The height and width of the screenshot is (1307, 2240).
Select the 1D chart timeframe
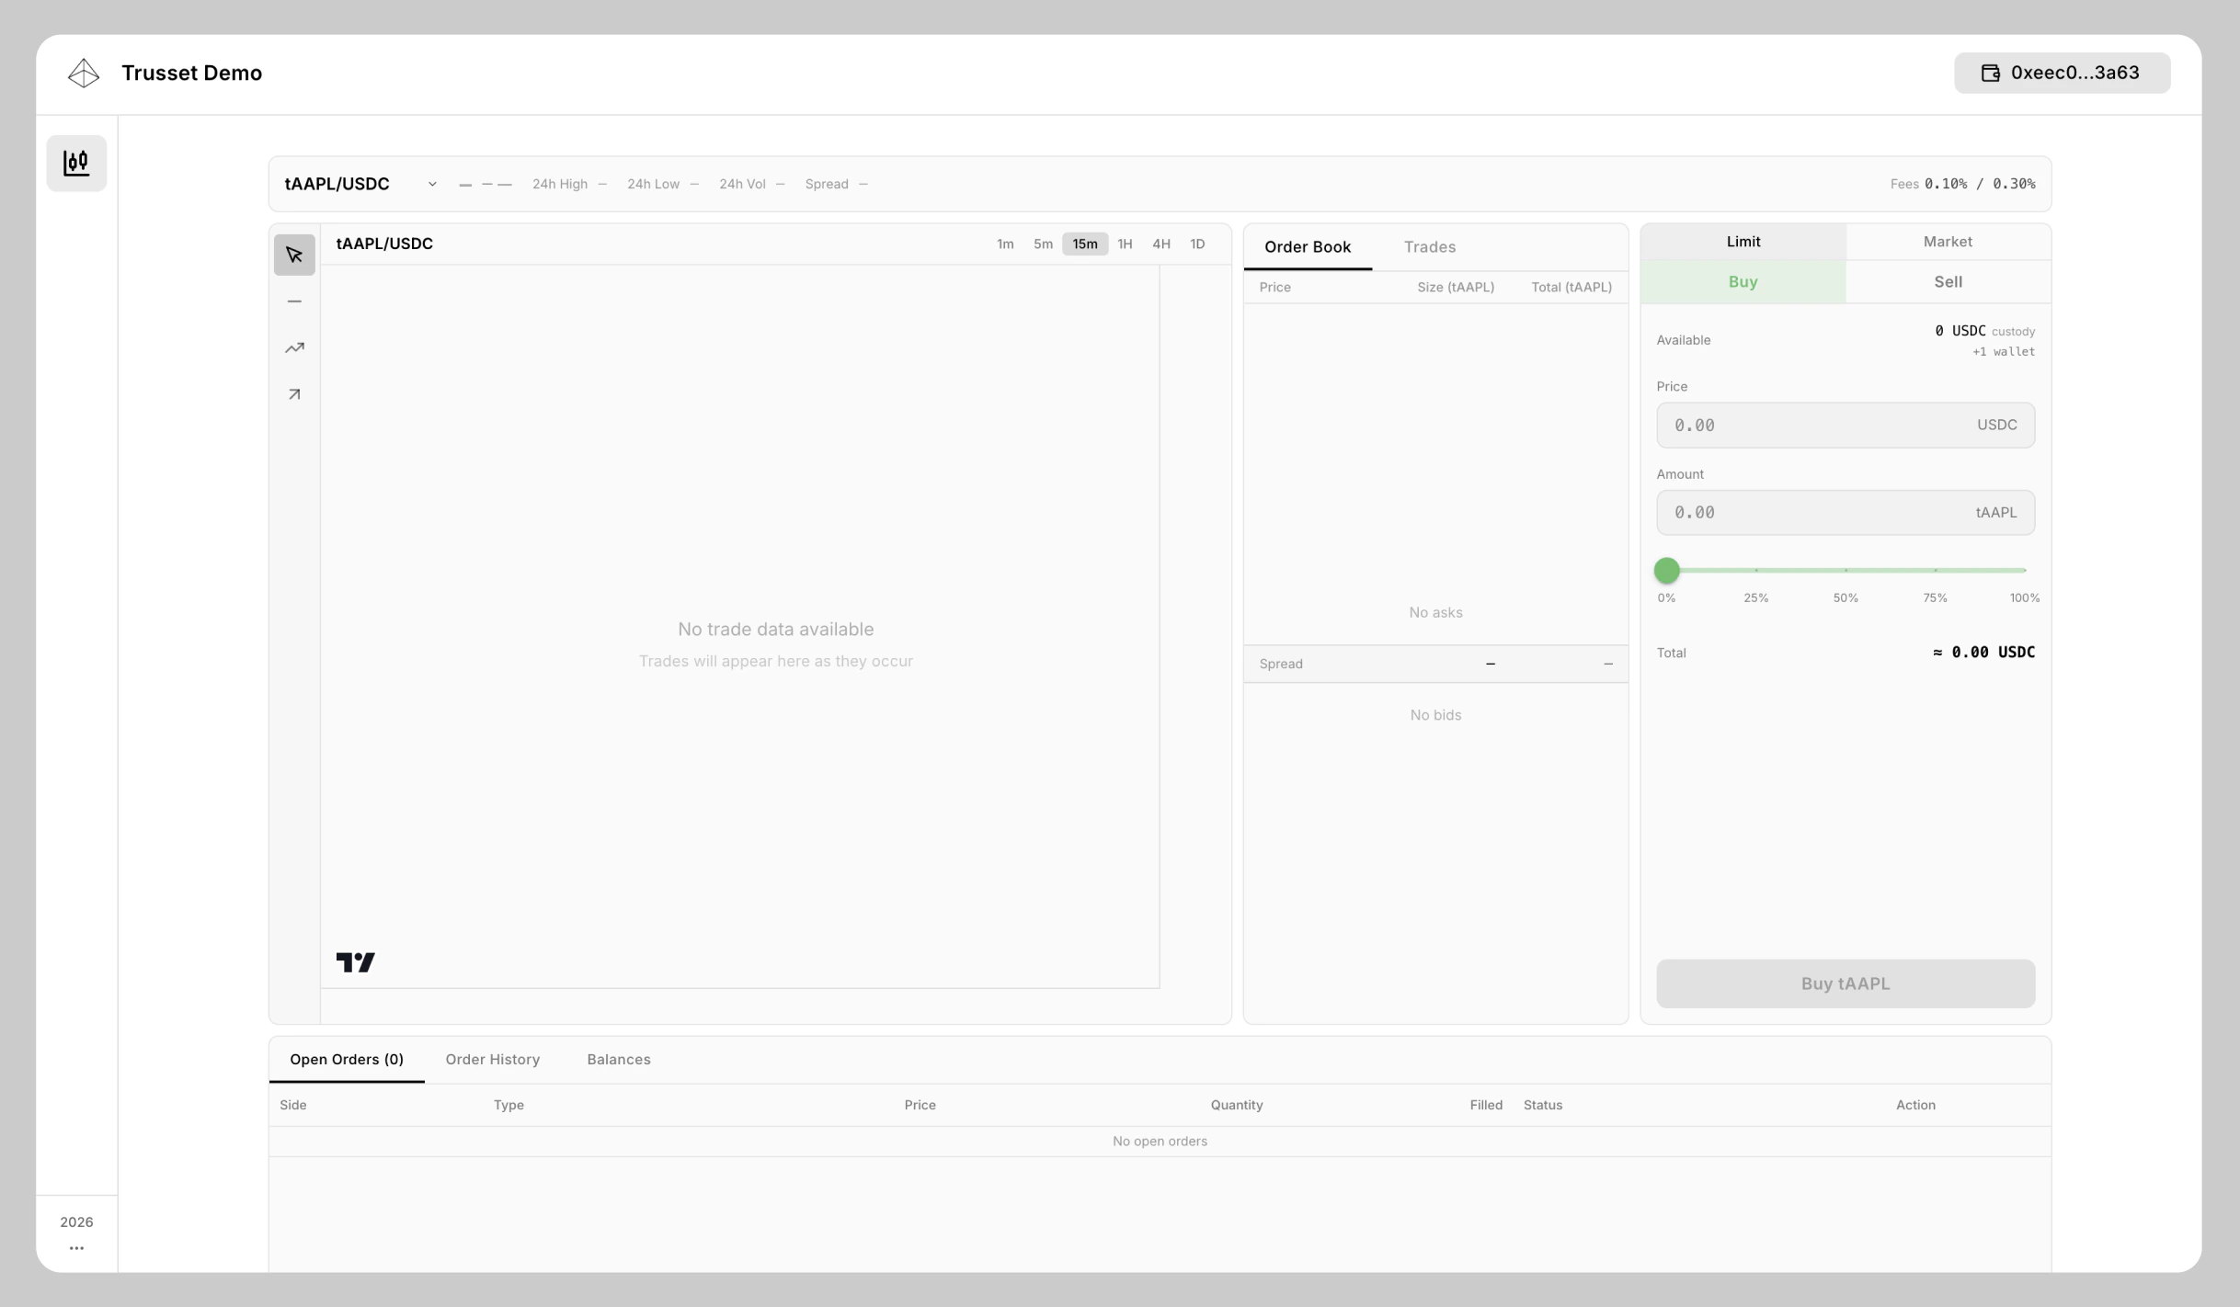1196,244
